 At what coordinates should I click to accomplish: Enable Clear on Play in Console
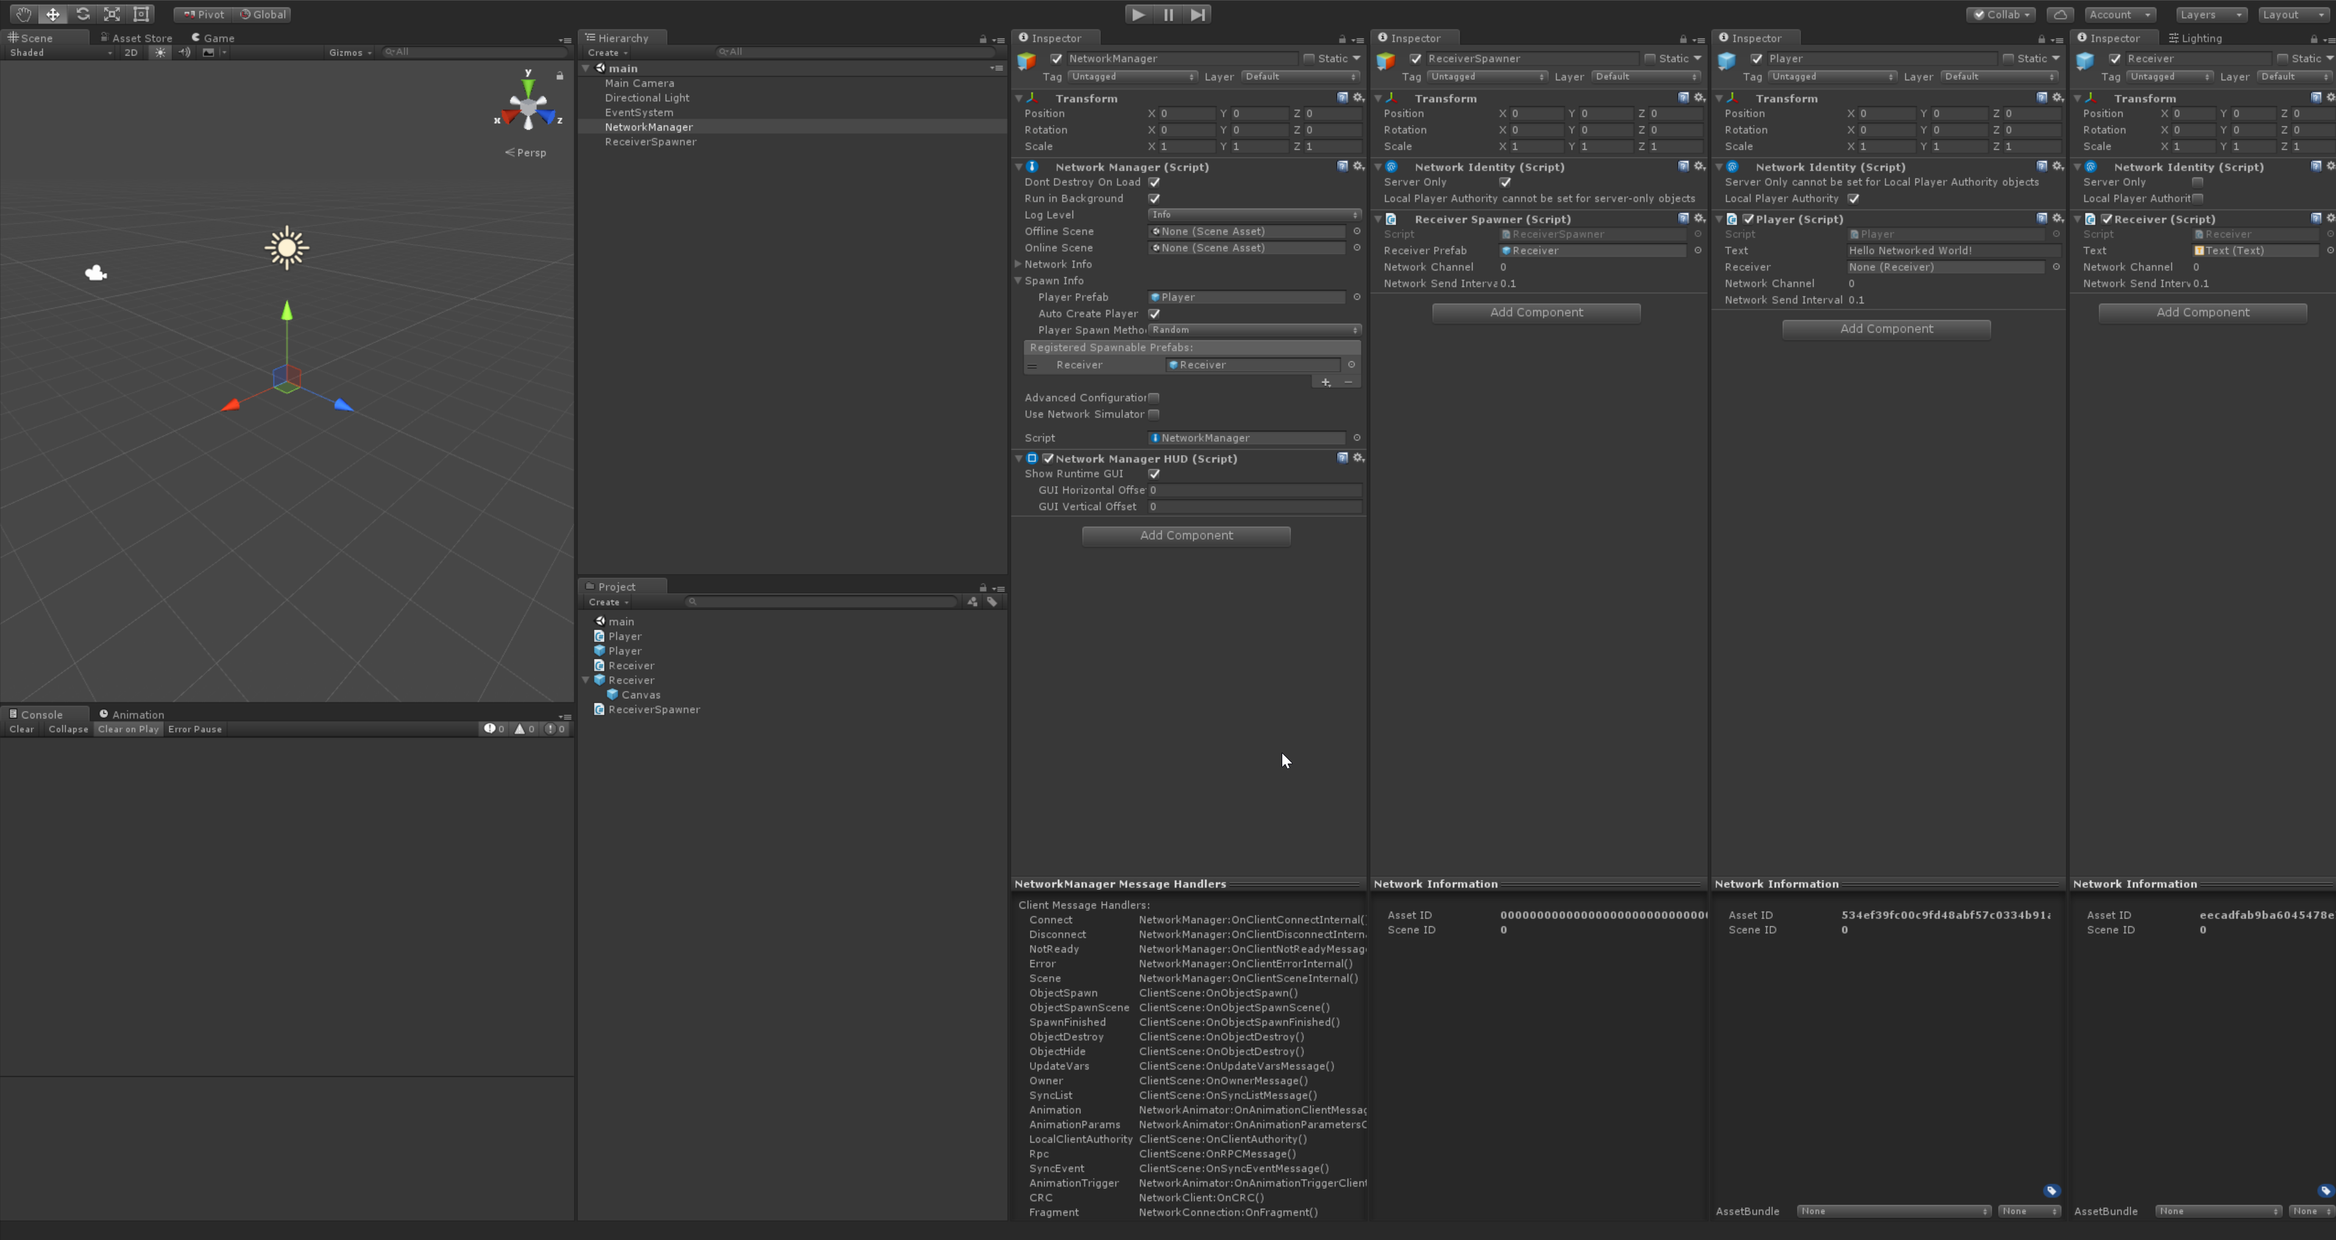[x=128, y=729]
